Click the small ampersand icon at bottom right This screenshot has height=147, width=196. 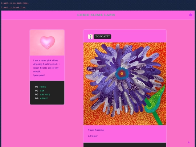click(189, 142)
